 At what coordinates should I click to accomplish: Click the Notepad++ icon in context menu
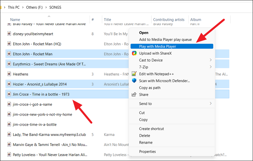pyautogui.click(x=134, y=74)
